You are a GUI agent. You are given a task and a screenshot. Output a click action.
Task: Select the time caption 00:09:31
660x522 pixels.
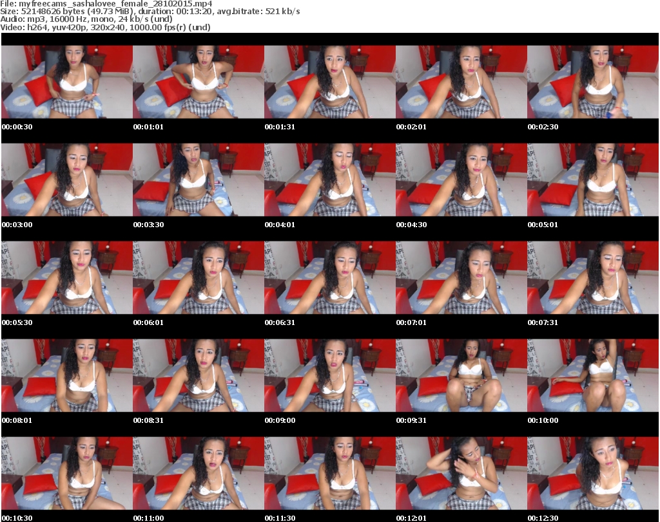point(411,420)
